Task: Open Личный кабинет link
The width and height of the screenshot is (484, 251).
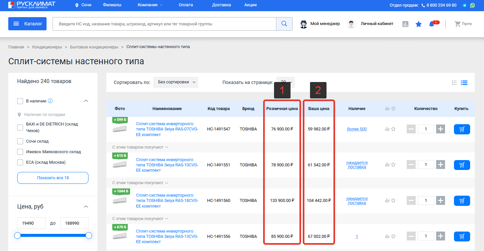Action: [x=377, y=24]
